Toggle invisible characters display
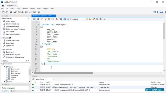This screenshot has height=93, width=166. pos(101,19)
